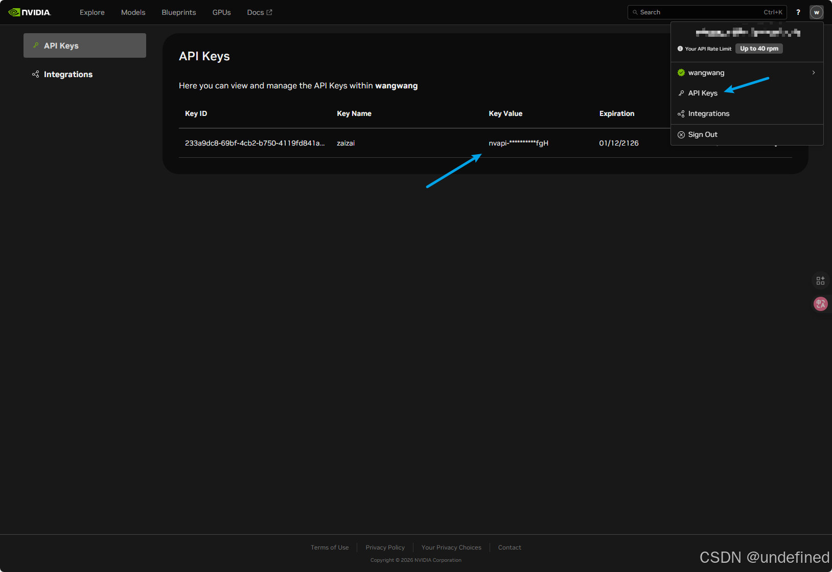Click the translate extension icon
Image resolution: width=832 pixels, height=572 pixels.
coord(820,304)
